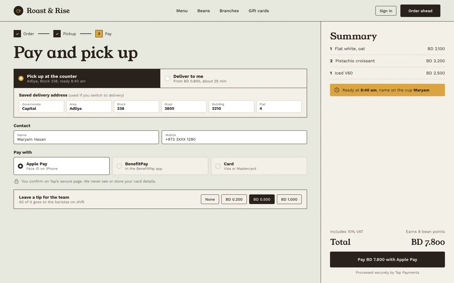
Task: Set tip to BD 1.000
Action: coord(289,199)
